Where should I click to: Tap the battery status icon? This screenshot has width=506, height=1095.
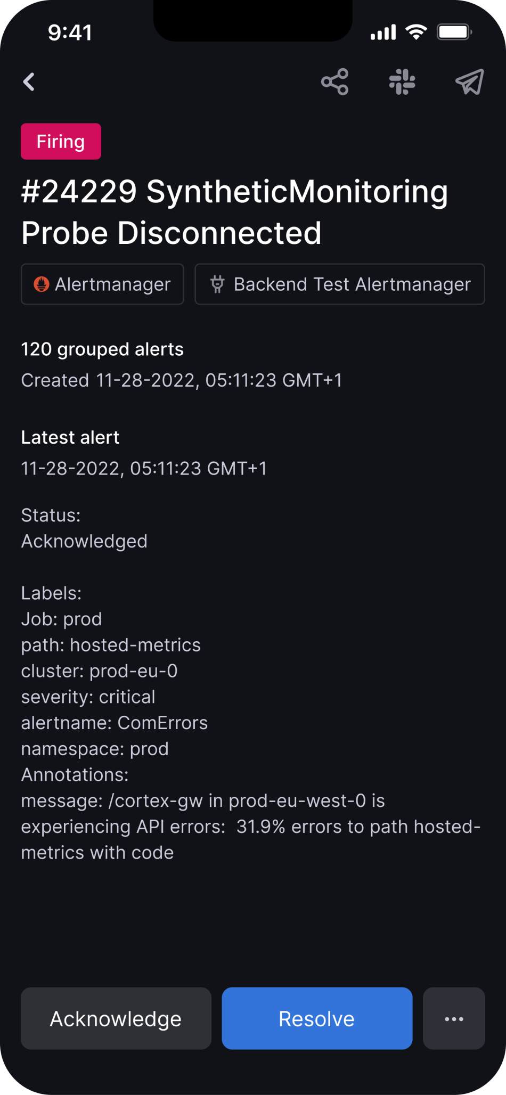(x=454, y=32)
